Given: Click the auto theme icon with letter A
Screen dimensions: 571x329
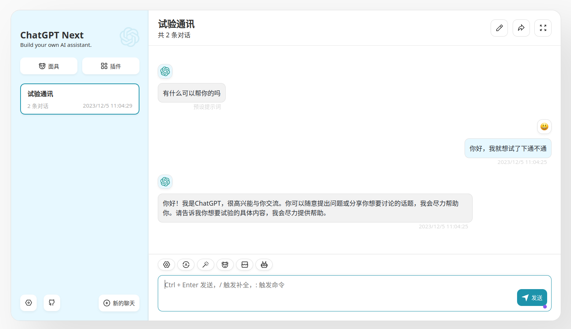Looking at the screenshot, I should [186, 265].
